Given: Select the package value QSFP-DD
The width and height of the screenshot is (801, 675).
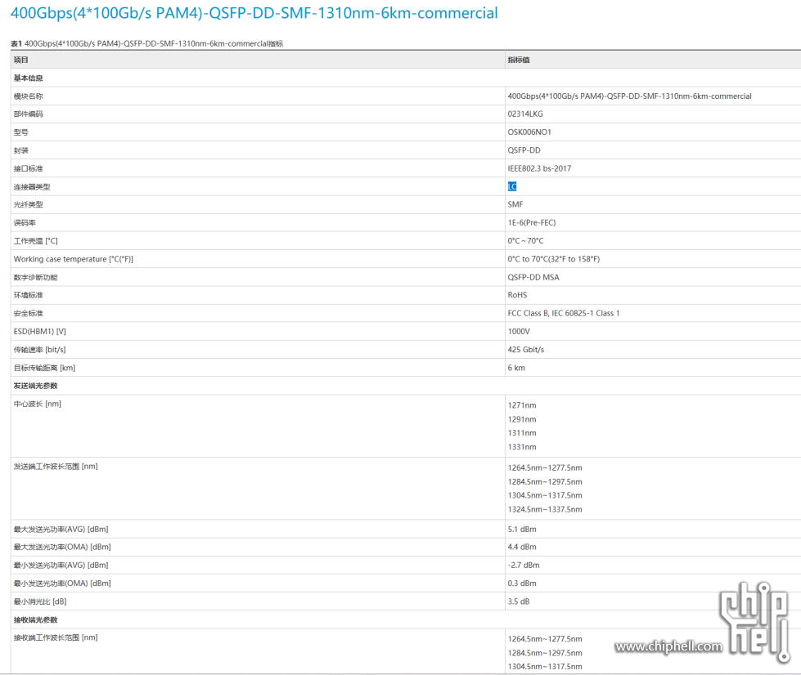Looking at the screenshot, I should point(524,150).
